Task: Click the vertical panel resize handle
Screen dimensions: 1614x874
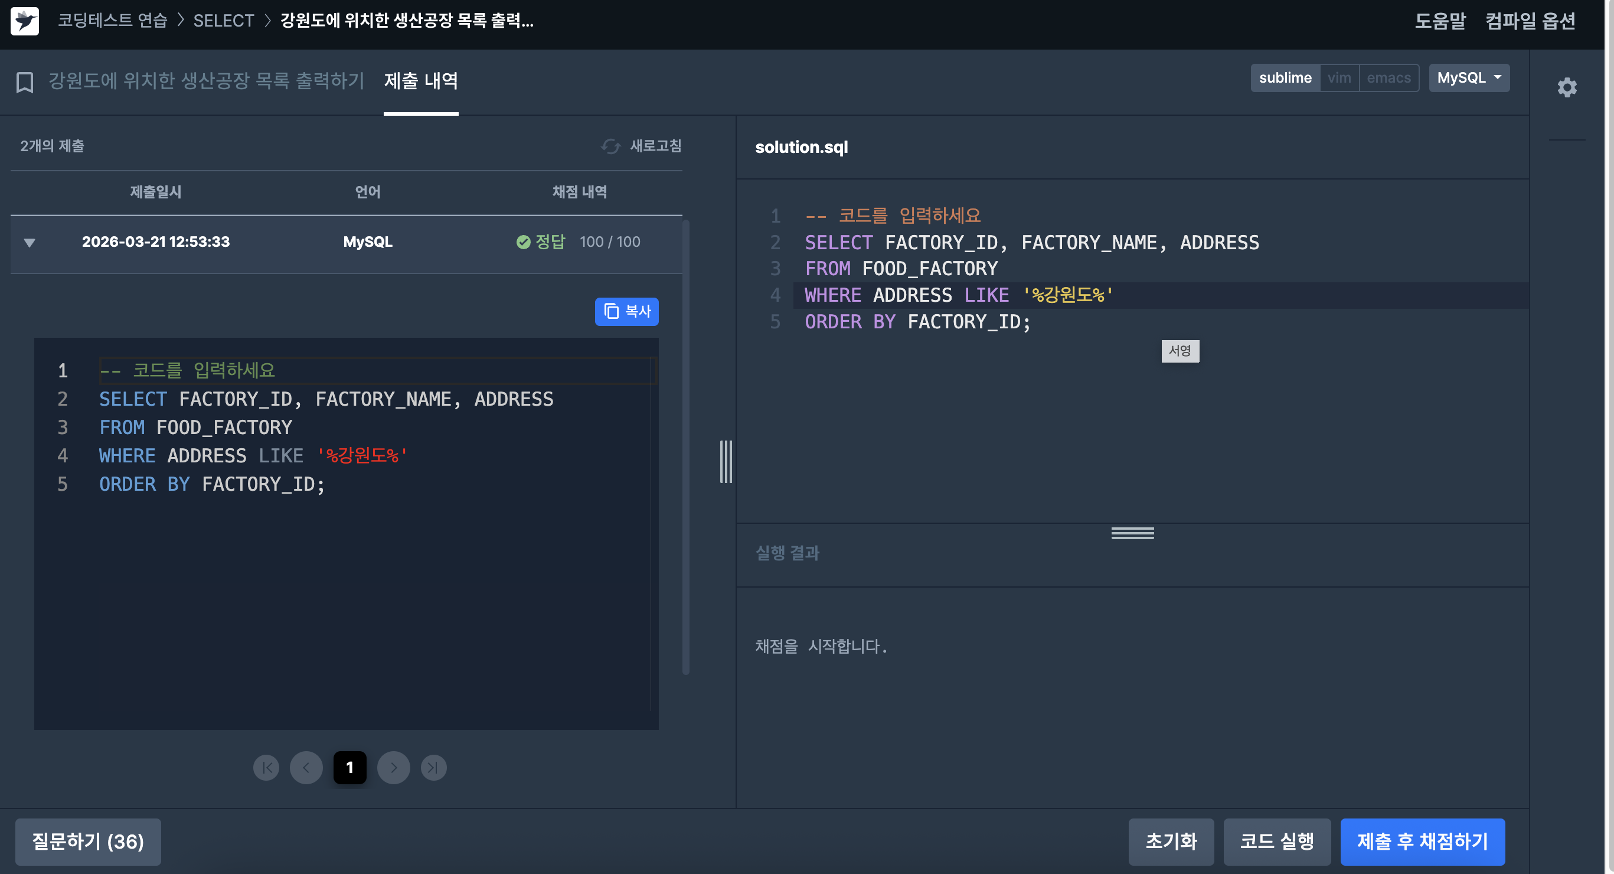Action: click(726, 462)
